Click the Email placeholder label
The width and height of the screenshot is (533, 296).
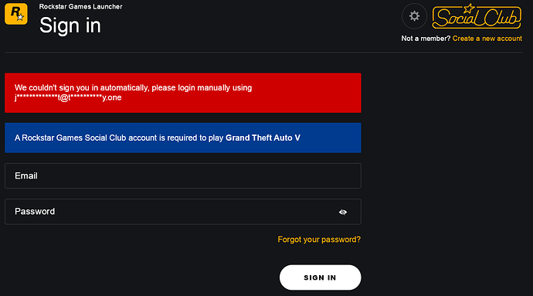[26, 176]
